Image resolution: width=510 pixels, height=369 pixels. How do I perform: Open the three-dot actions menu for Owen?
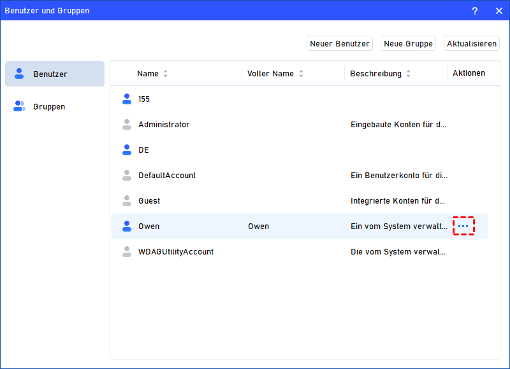click(463, 226)
